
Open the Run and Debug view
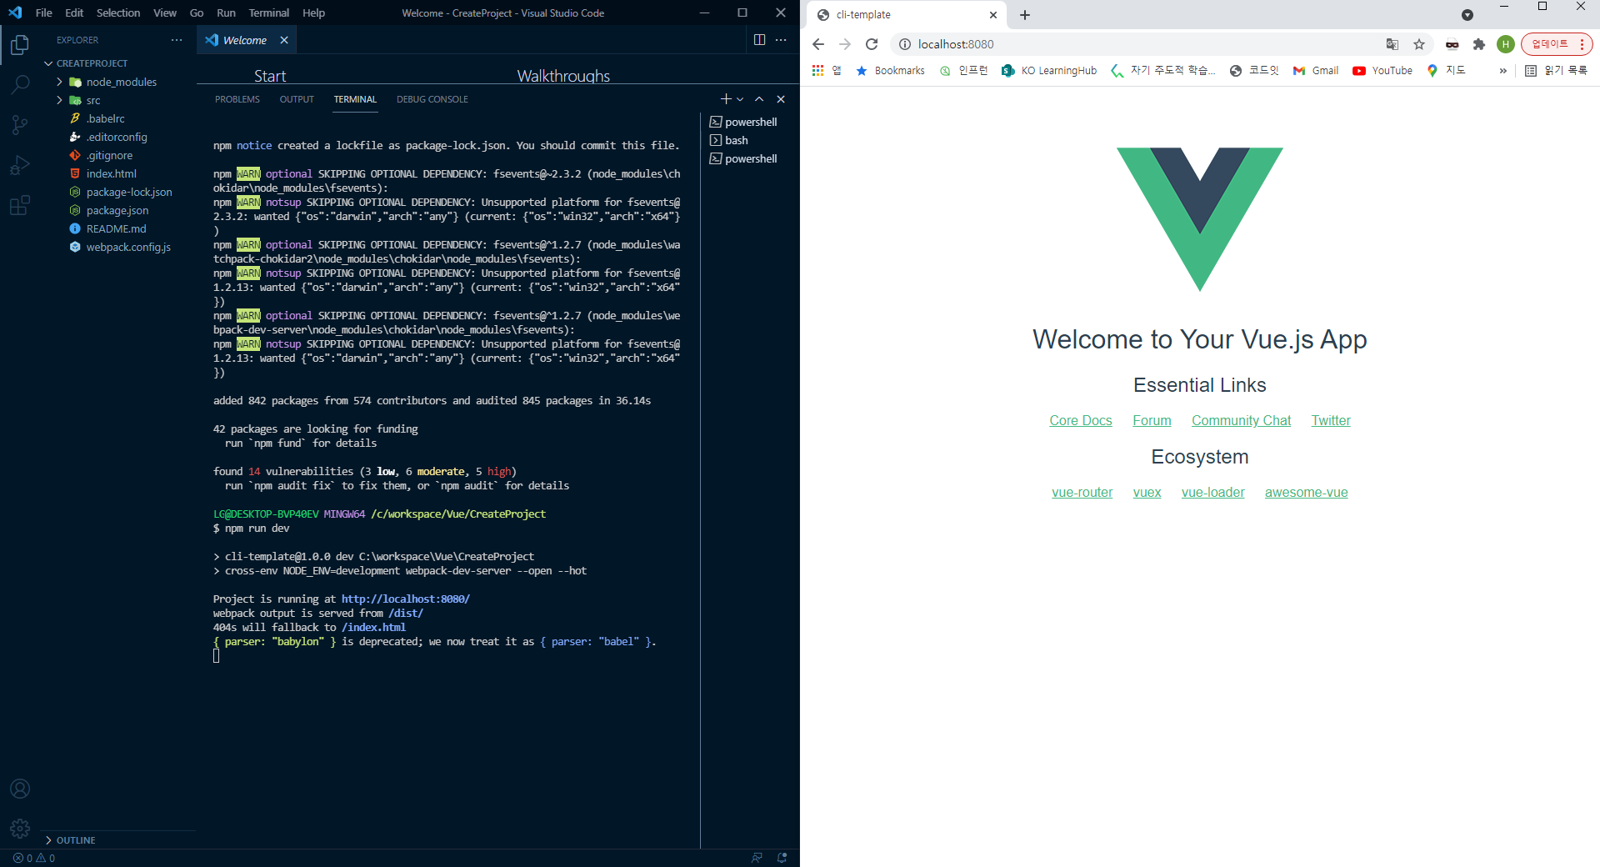point(20,165)
